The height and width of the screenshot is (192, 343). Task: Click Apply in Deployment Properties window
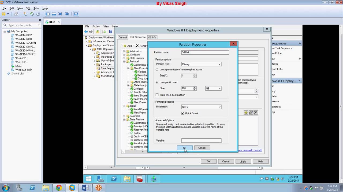point(243,161)
